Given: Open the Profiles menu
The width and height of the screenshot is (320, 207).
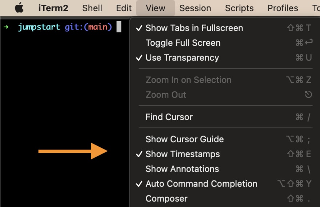Looking at the screenshot, I should click(x=283, y=8).
